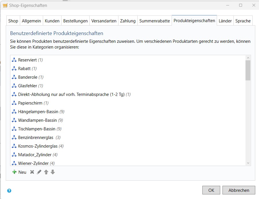Click the up arrow to move property higher
This screenshot has height=199, width=259.
(46, 172)
